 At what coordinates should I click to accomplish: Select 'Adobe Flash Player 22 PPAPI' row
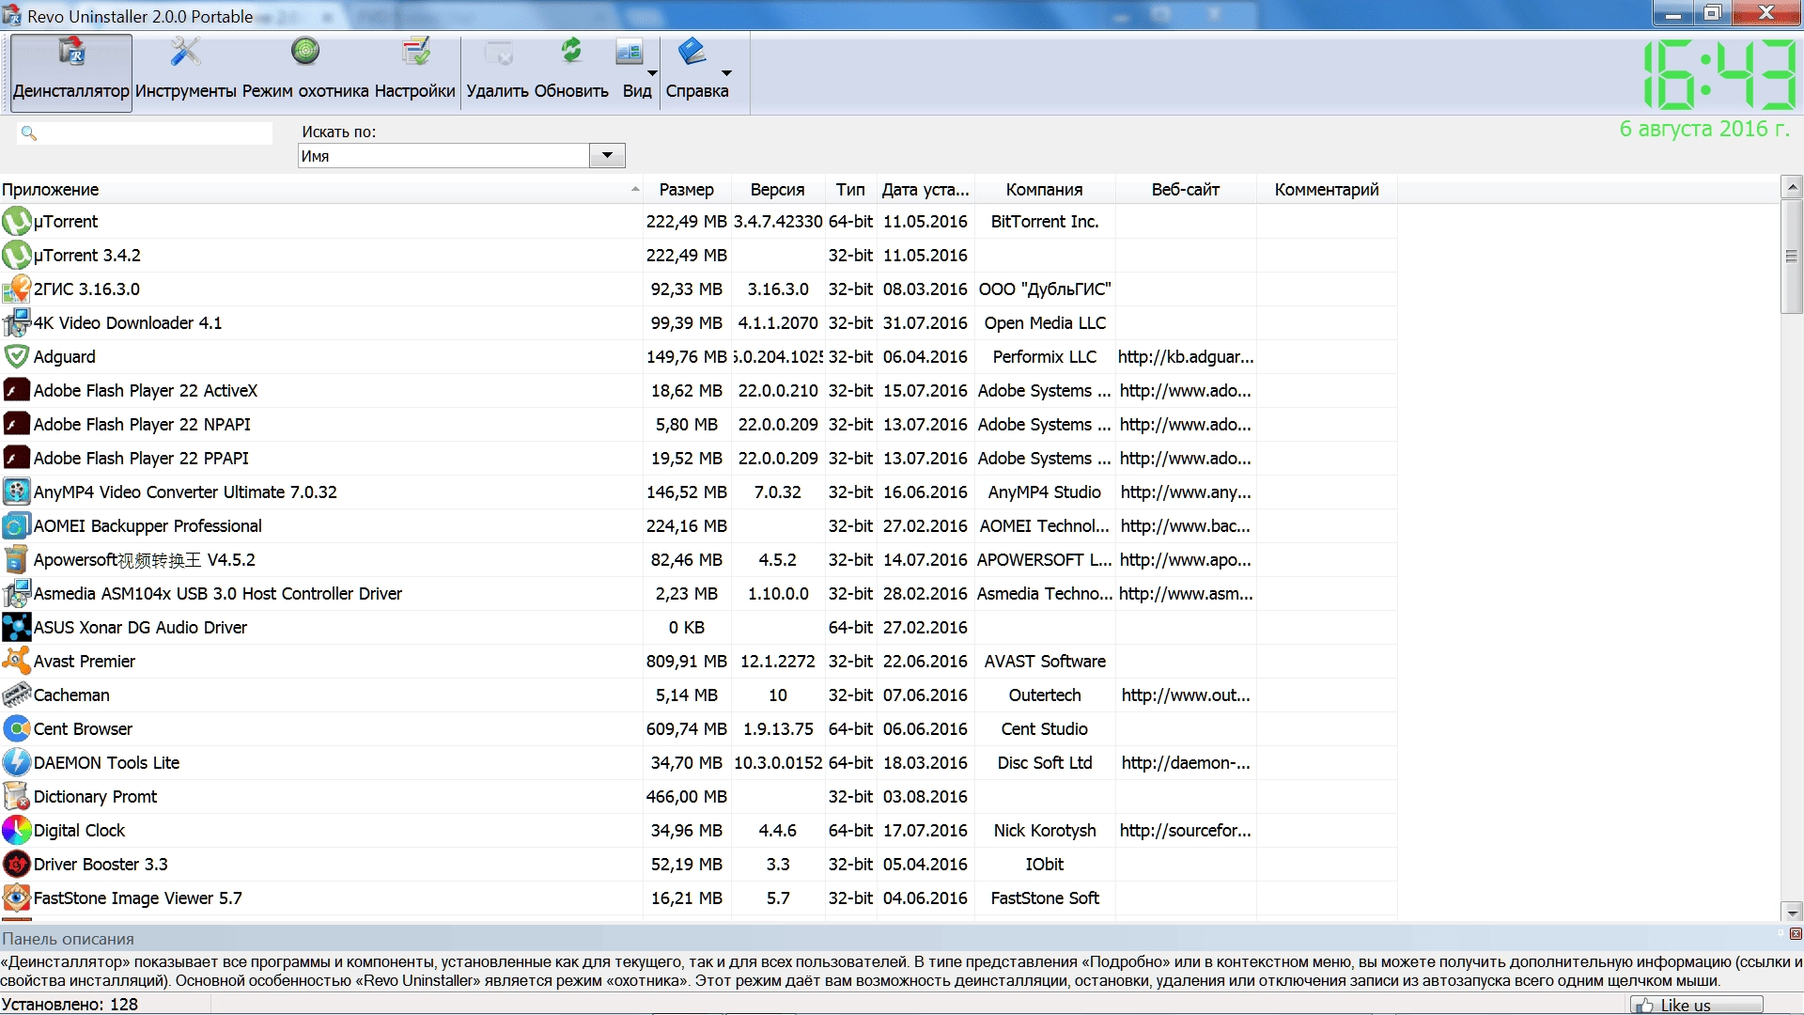[698, 459]
